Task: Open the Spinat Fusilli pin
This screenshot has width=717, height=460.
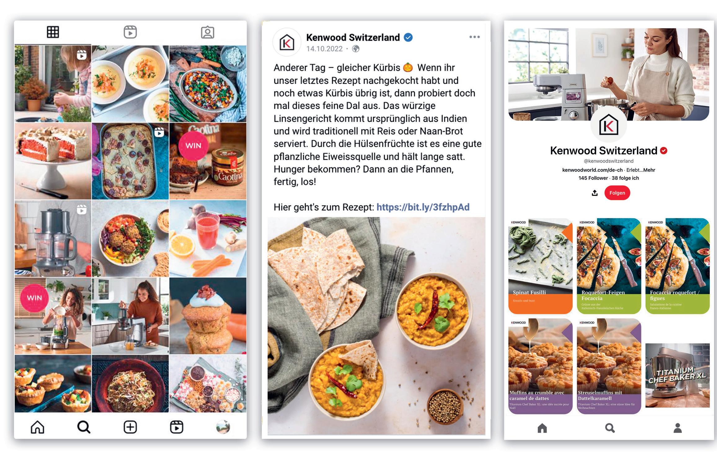Action: point(540,266)
